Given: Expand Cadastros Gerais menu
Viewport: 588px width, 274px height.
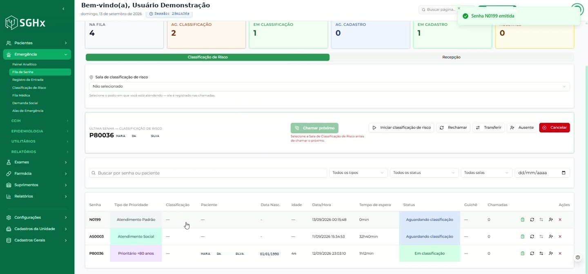Looking at the screenshot, I should 37,240.
